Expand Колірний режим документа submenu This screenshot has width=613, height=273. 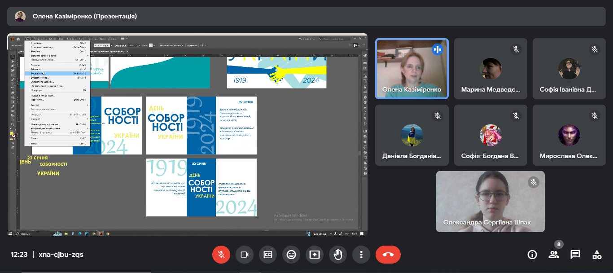[x=57, y=128]
